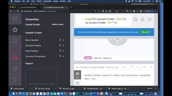The width and height of the screenshot is (172, 96).
Task: Save query as favorite star icon
Action: coord(135,19)
